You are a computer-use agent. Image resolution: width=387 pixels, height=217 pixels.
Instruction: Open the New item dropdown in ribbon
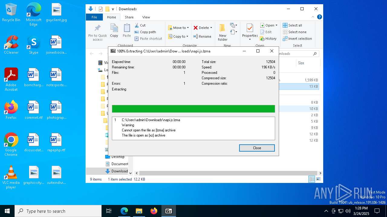[233, 25]
